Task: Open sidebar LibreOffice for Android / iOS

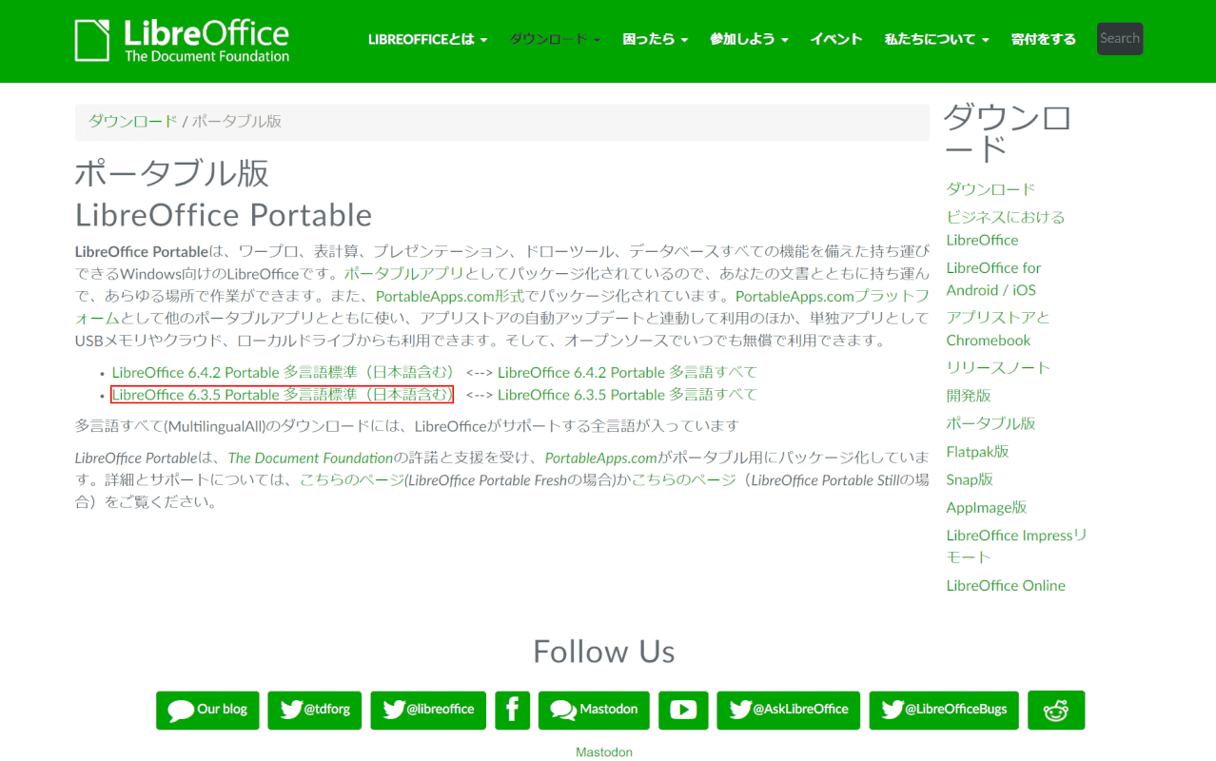Action: (993, 279)
